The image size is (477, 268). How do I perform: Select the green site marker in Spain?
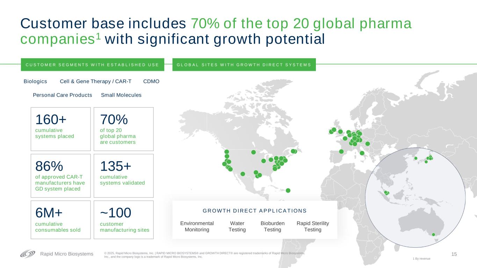tap(341, 151)
